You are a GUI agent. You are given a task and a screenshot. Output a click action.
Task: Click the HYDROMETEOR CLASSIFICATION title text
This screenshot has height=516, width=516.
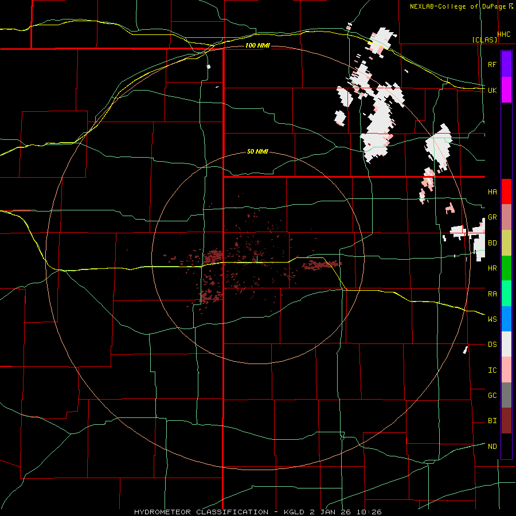pos(201,512)
